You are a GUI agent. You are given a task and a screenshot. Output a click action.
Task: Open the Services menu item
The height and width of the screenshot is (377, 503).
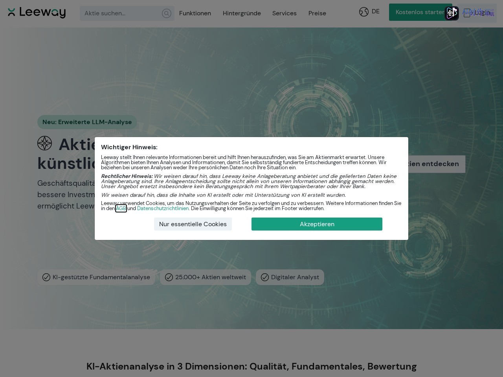(285, 13)
